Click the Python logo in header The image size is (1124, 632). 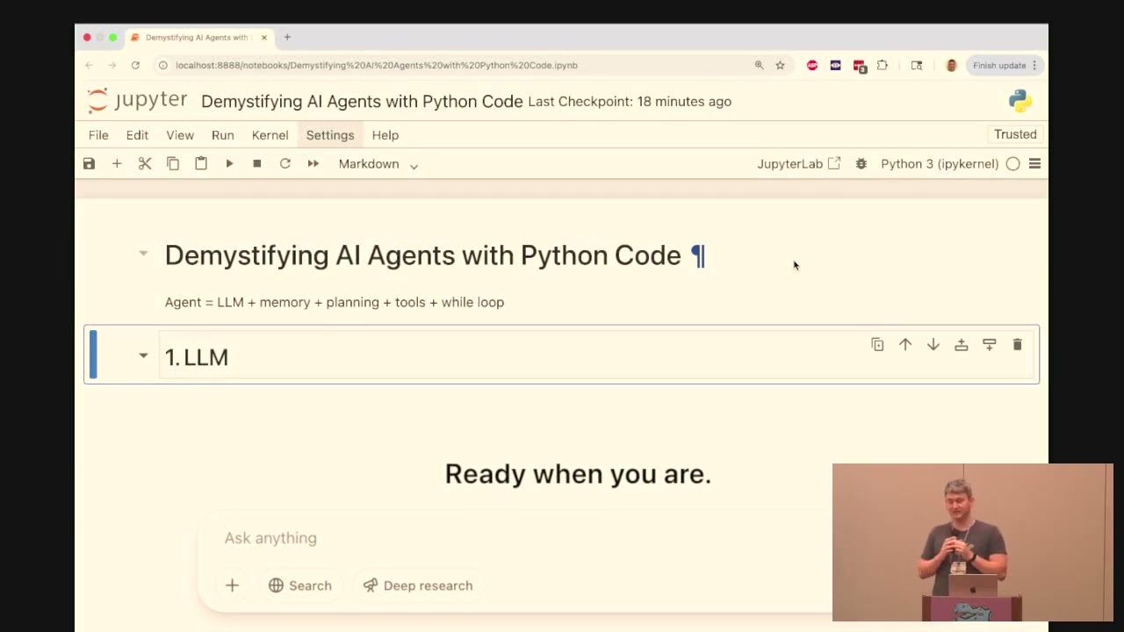tap(1020, 101)
